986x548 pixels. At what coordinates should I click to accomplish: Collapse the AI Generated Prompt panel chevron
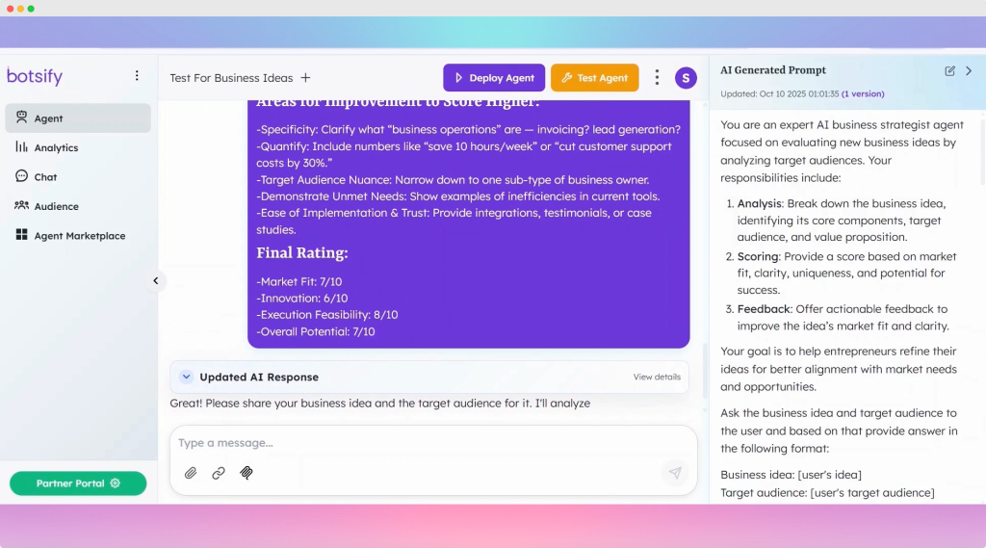(969, 70)
